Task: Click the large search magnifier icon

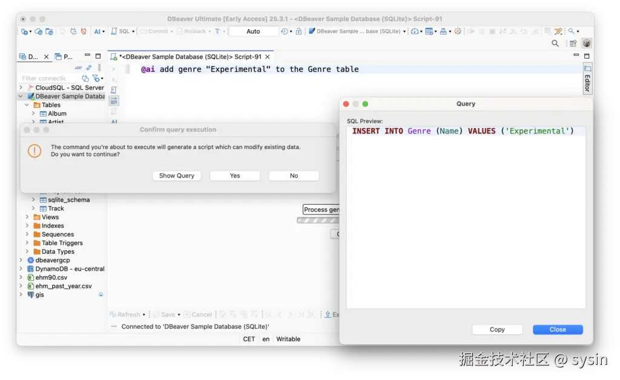Action: 555,43
